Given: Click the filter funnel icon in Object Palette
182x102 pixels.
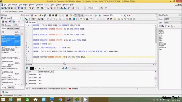Looking at the screenshot, I should click(x=166, y=26).
